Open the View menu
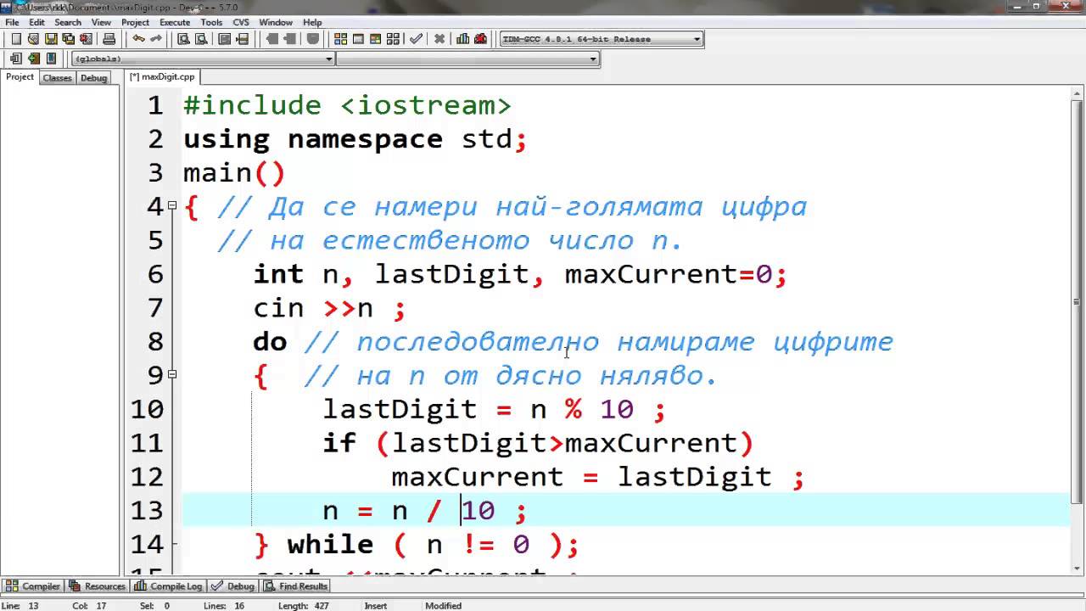 pyautogui.click(x=101, y=22)
